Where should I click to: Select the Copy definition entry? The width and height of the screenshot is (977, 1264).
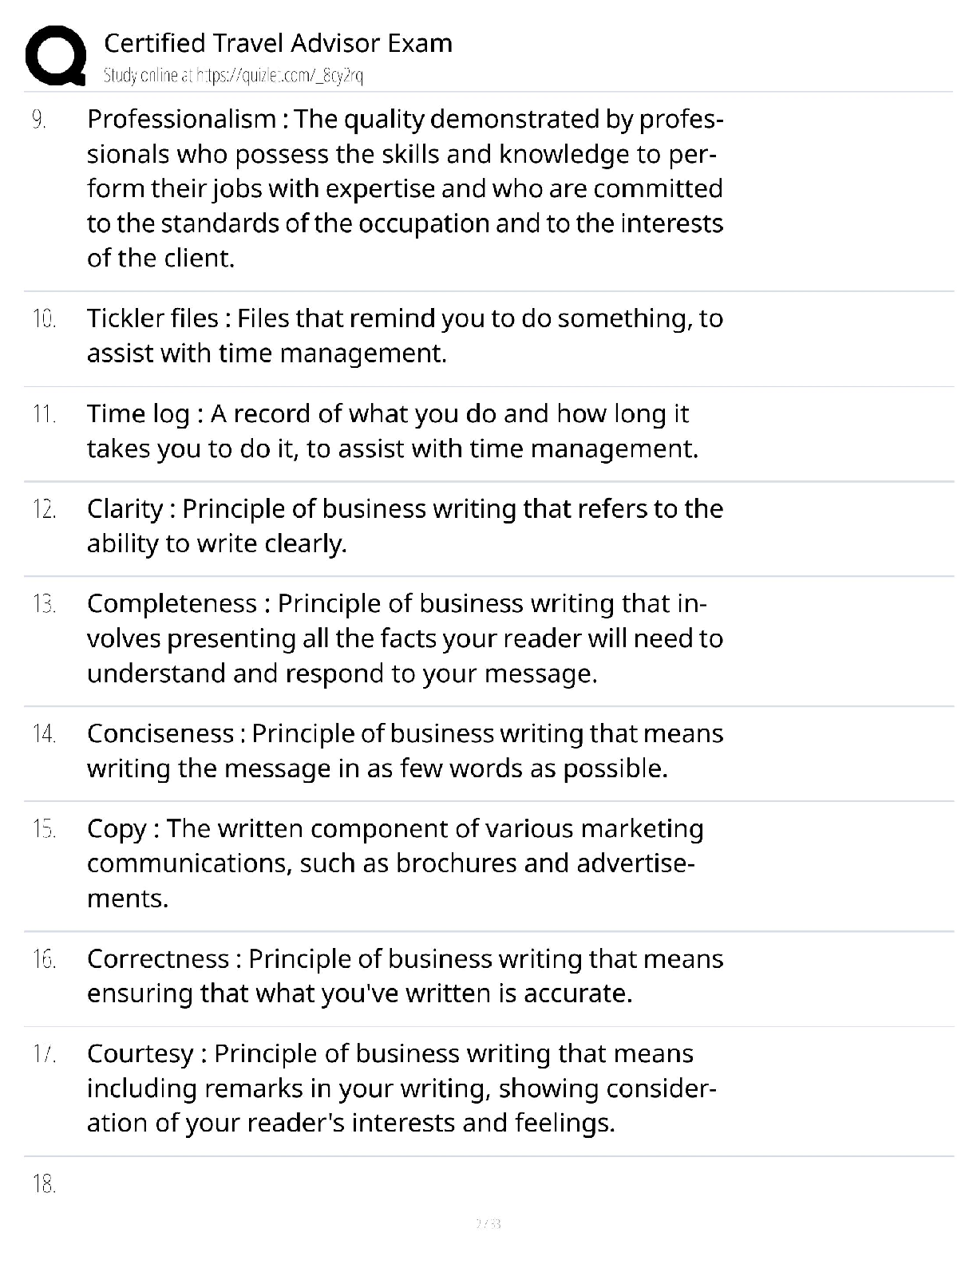point(395,863)
